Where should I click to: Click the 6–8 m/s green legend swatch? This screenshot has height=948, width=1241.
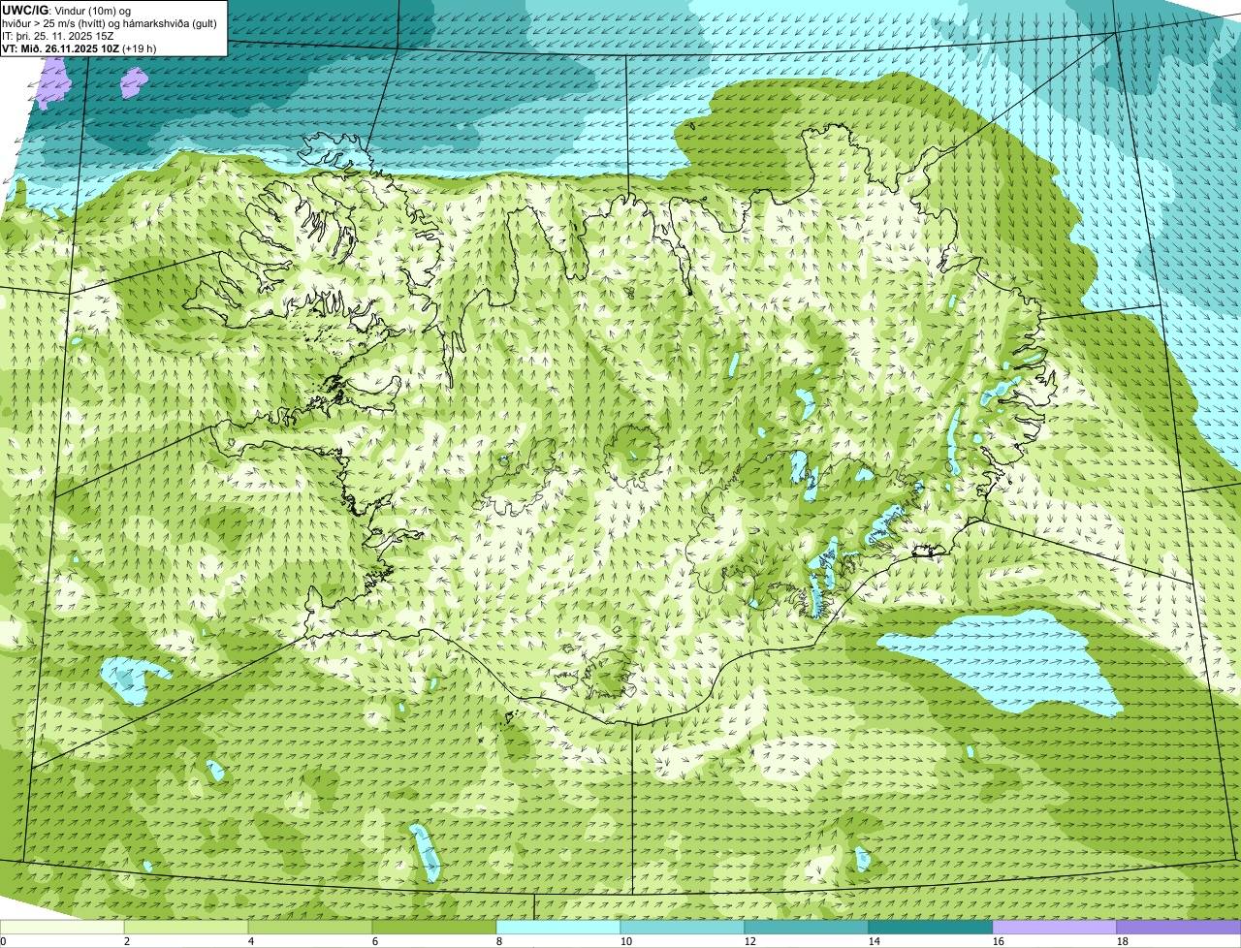434,928
